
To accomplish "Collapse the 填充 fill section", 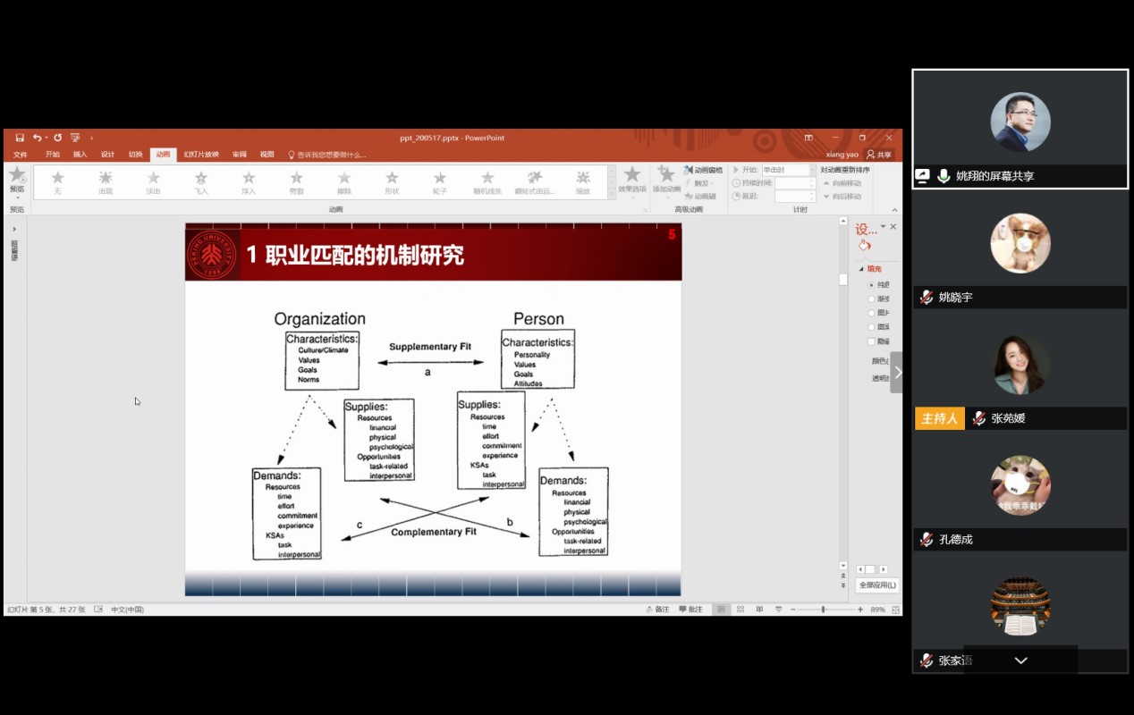I will point(862,269).
